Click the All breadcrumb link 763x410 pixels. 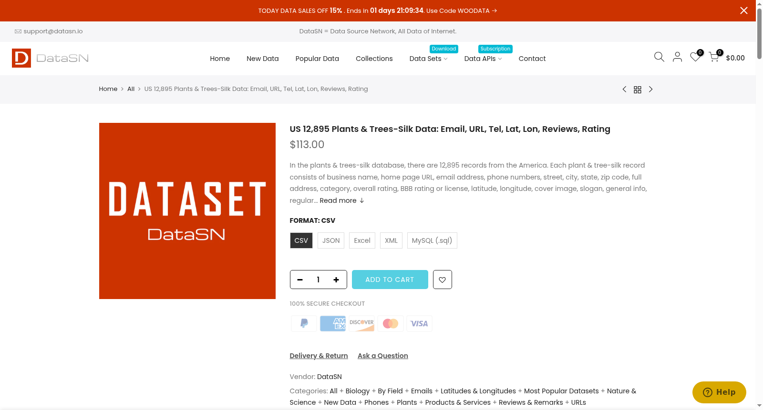(x=131, y=89)
